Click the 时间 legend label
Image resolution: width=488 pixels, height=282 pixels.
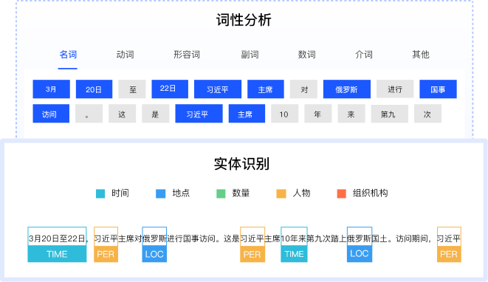coord(120,193)
